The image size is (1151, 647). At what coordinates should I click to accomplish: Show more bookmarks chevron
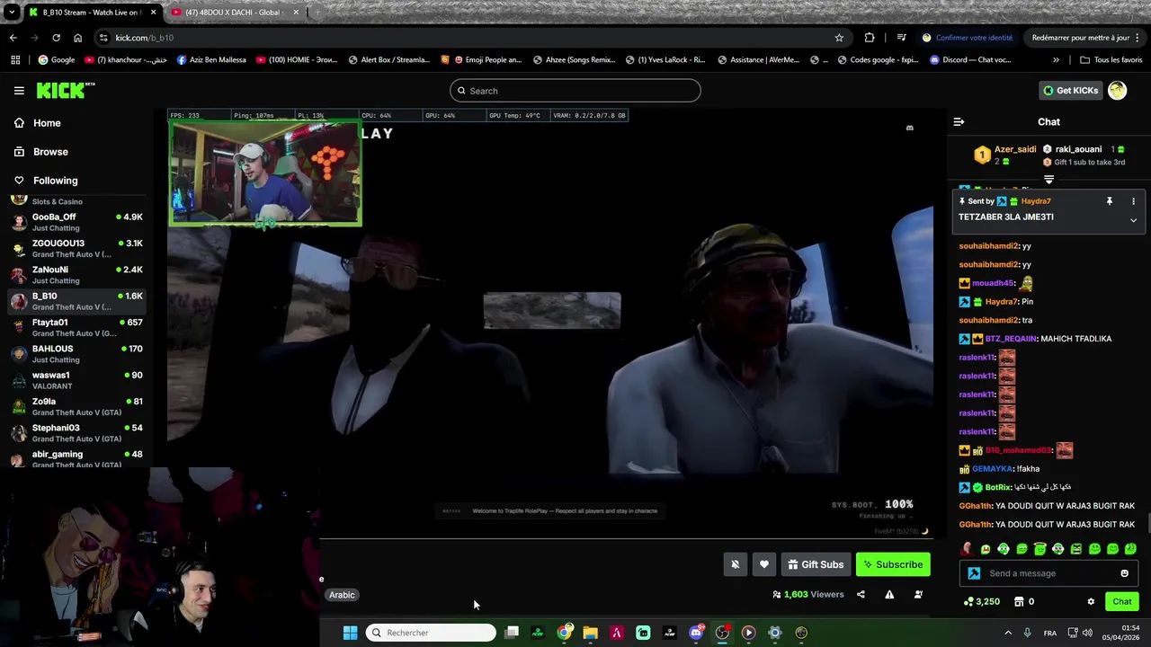1056,60
